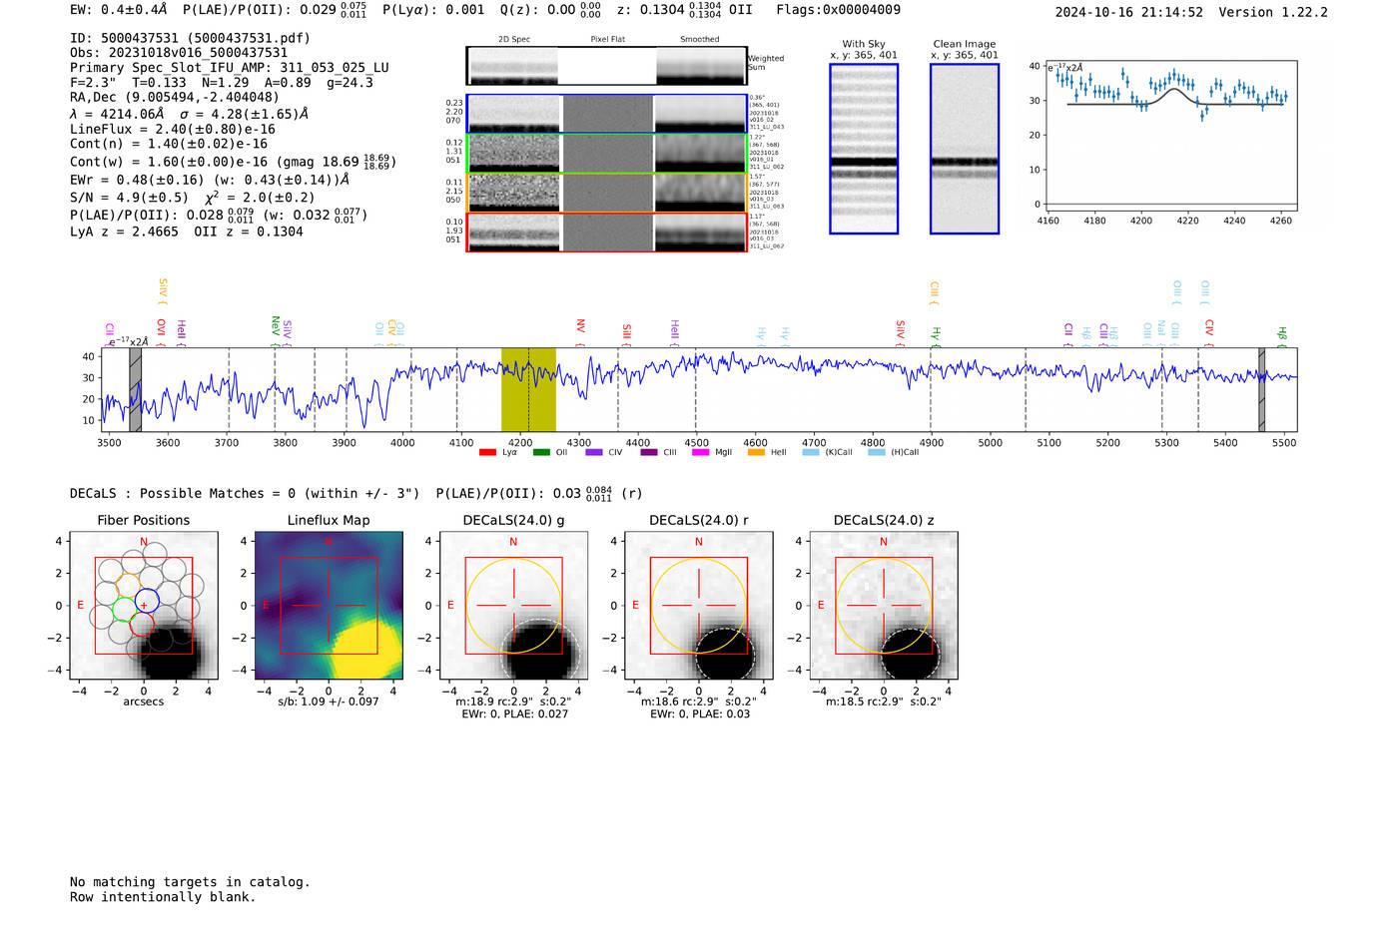Click the With Sky image panel
1398x951 pixels.
pos(864,149)
